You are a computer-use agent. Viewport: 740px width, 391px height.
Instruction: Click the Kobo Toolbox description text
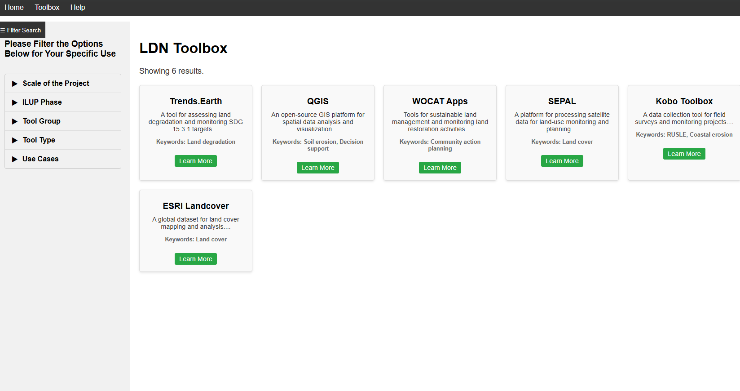684,118
